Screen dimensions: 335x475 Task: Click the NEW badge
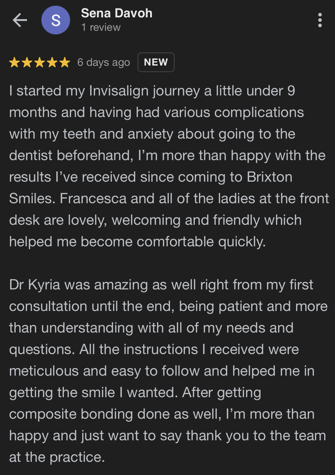(156, 62)
